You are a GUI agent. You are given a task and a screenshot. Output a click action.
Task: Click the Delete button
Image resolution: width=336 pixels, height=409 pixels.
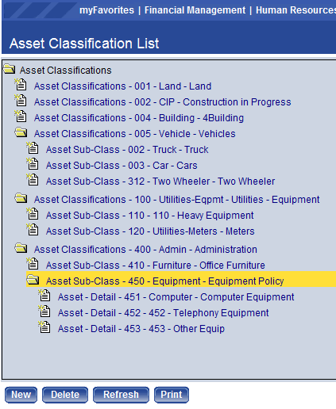point(65,395)
